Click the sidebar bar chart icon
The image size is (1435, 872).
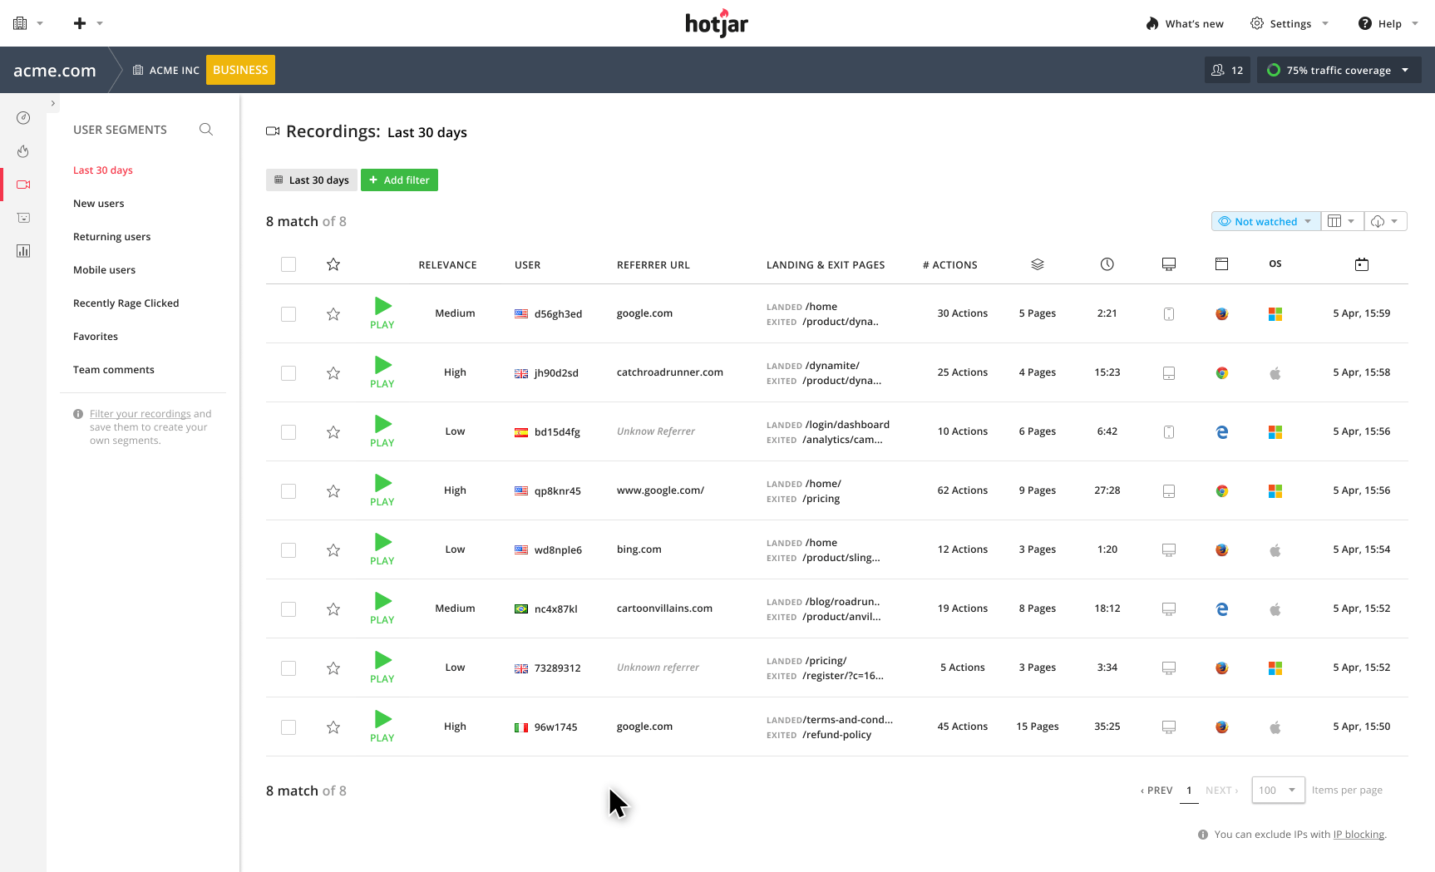coord(23,251)
